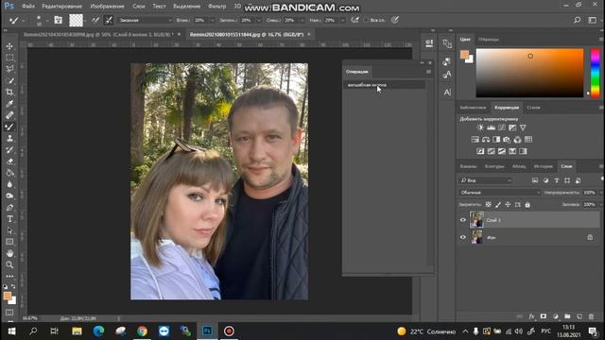Open the Файл menu
Screen dimensions: 605x340
coord(28,7)
